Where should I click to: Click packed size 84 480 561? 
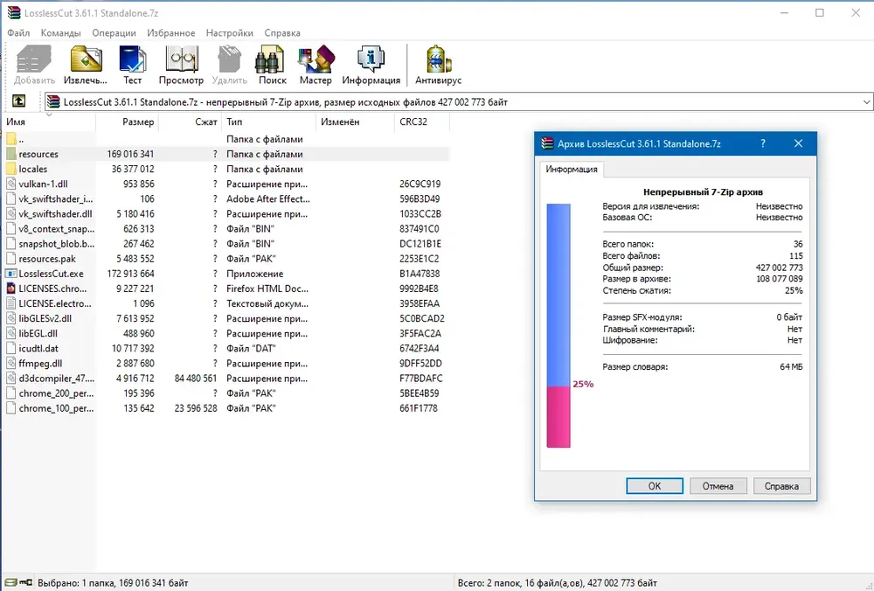click(x=196, y=379)
